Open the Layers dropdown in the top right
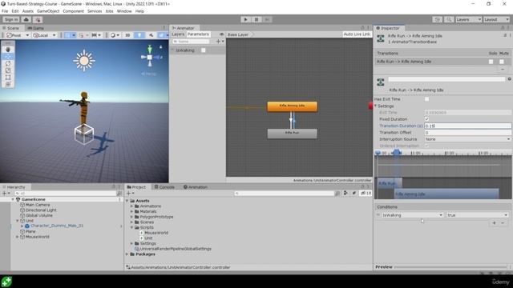 point(468,19)
